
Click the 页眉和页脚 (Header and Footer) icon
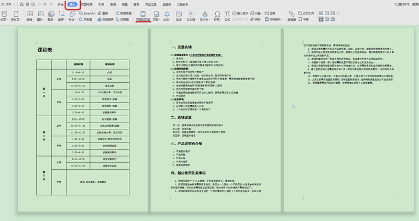[x=142, y=16]
